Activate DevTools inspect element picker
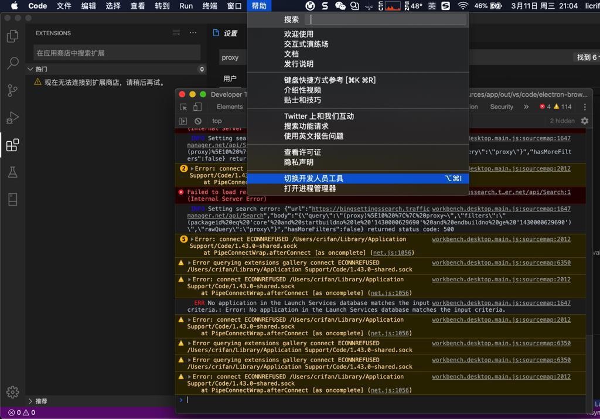The width and height of the screenshot is (600, 419). point(183,107)
